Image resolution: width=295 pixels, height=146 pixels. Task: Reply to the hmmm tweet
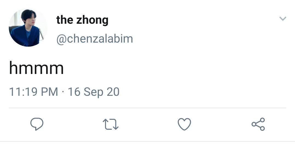[37, 124]
